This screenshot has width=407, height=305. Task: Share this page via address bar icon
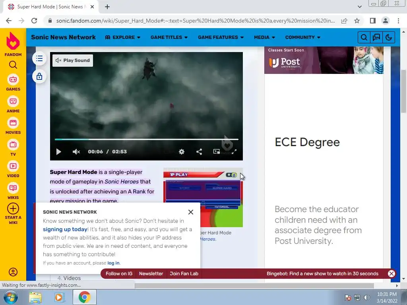point(344,21)
